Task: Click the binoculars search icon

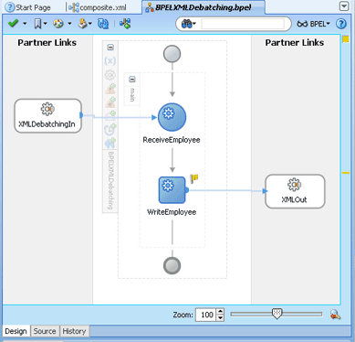Action: (187, 24)
